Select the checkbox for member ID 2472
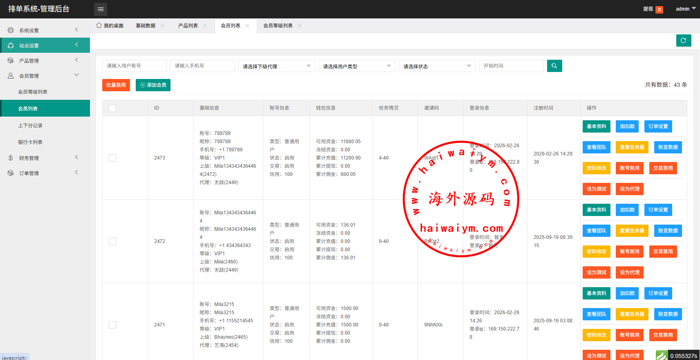The image size is (700, 360). [x=112, y=241]
